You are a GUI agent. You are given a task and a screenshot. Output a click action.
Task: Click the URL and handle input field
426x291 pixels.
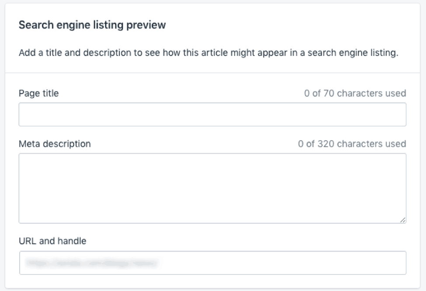coord(212,263)
